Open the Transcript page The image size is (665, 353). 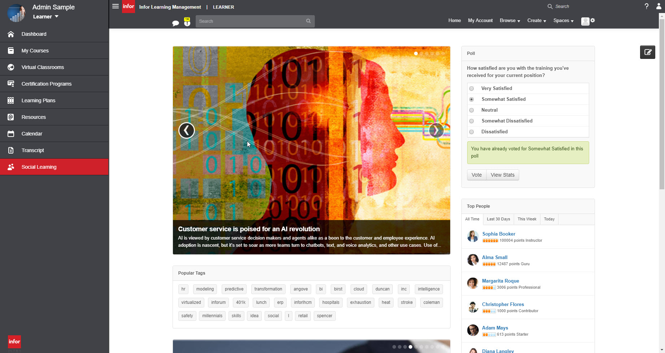33,150
